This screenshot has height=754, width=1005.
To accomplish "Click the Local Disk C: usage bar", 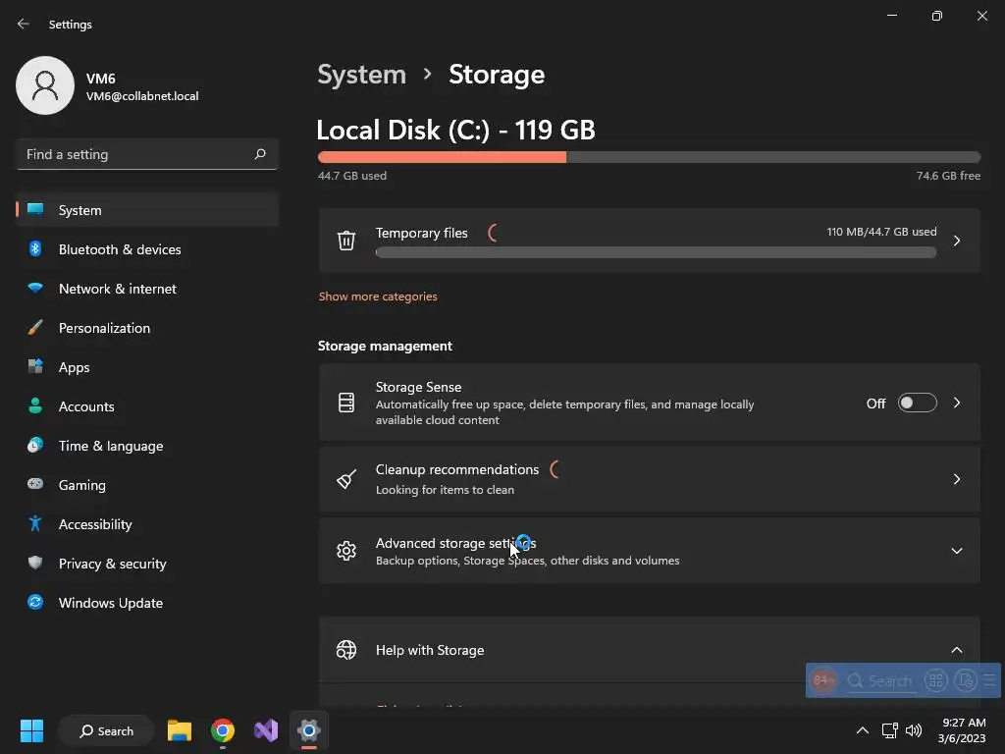I will click(649, 157).
